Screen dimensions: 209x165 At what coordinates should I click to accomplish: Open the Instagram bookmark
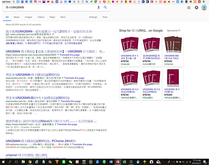click(x=35, y=2)
